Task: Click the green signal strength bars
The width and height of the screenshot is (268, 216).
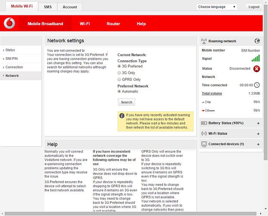Action: coord(255,59)
